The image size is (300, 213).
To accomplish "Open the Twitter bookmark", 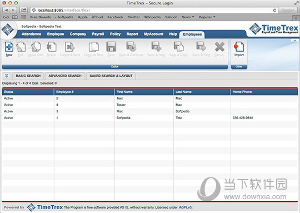I will point(134,17).
